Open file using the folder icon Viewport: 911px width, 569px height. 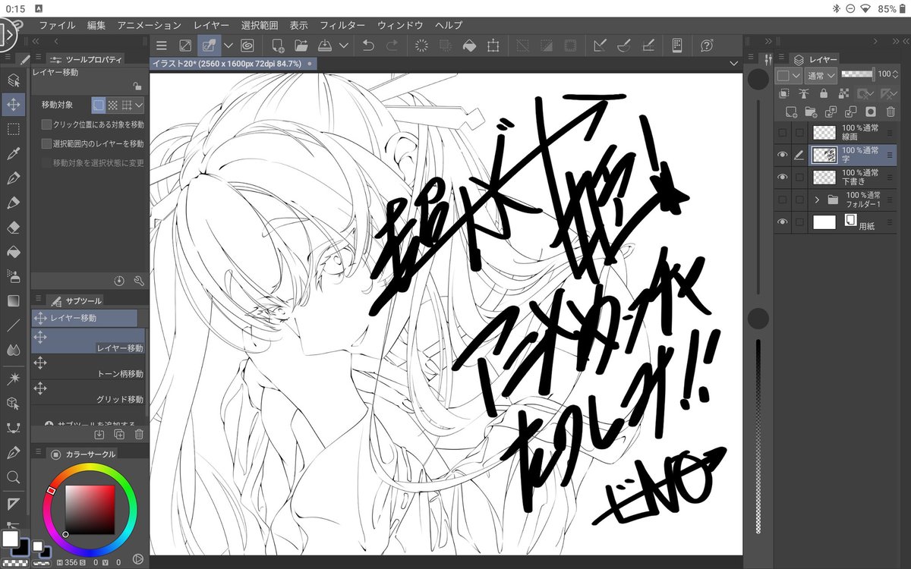click(301, 46)
